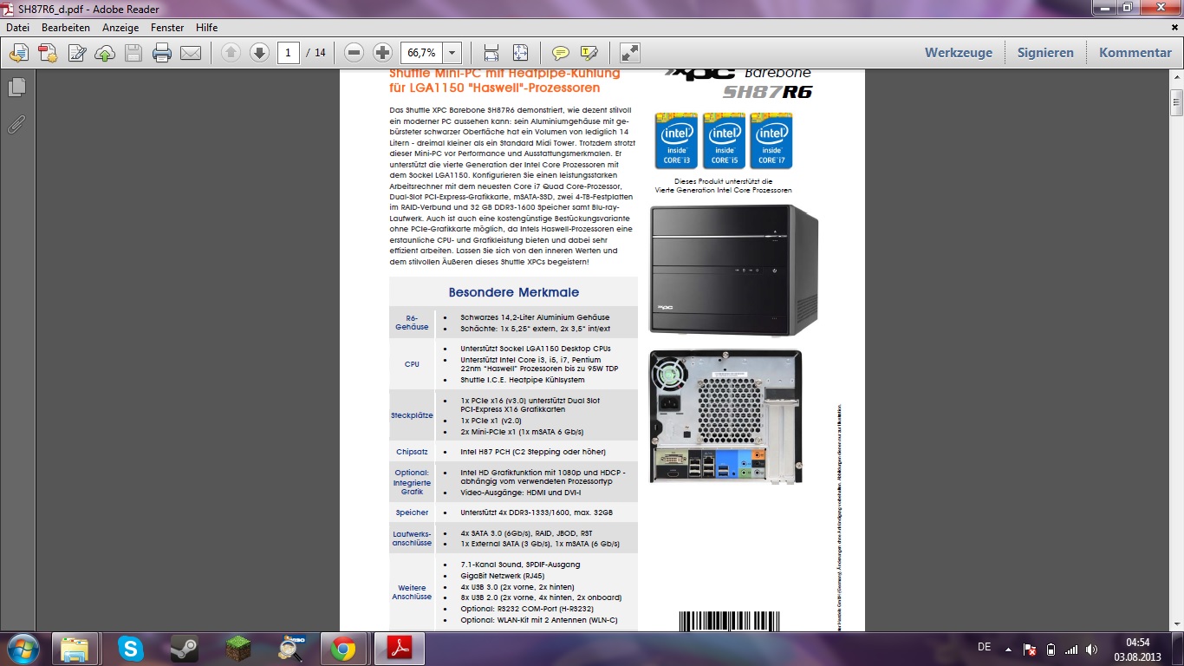Click the 'Chipsatz' row label
This screenshot has height=666, width=1184.
(x=412, y=452)
